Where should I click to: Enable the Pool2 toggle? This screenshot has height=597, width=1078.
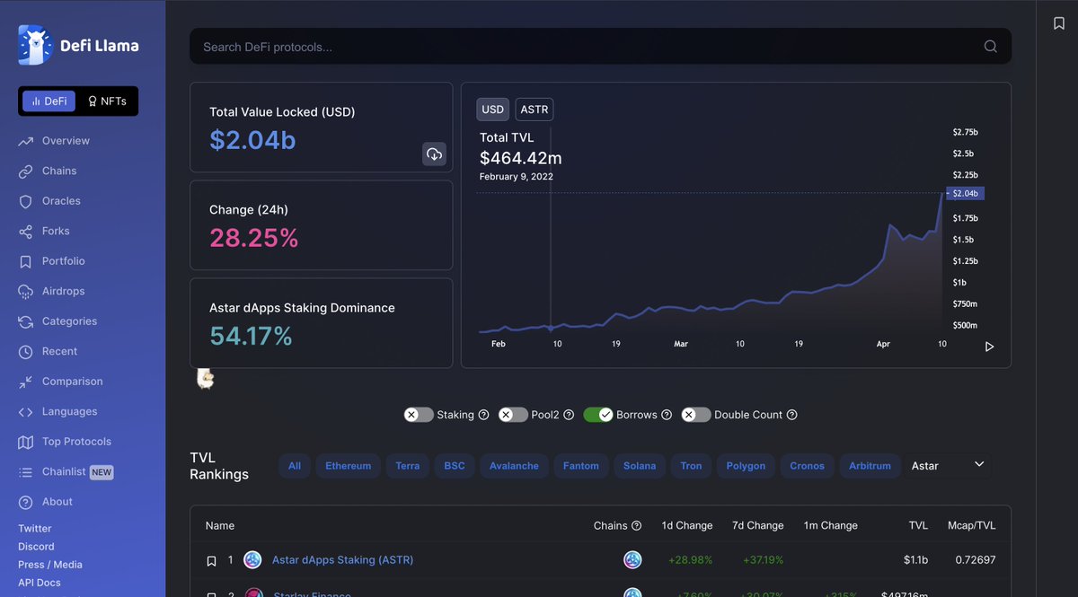click(513, 415)
